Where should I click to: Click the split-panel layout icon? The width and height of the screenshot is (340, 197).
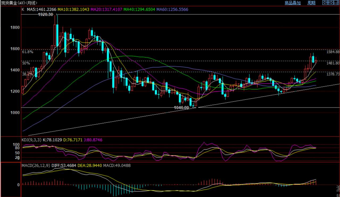click(337, 3)
